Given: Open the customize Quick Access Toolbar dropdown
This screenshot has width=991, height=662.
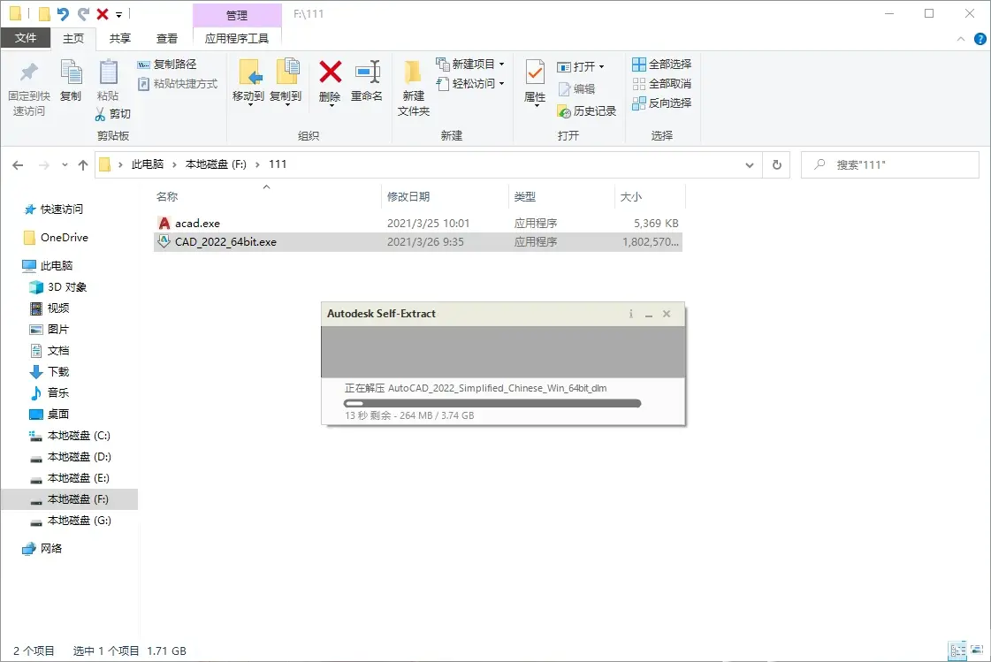Looking at the screenshot, I should 118,14.
